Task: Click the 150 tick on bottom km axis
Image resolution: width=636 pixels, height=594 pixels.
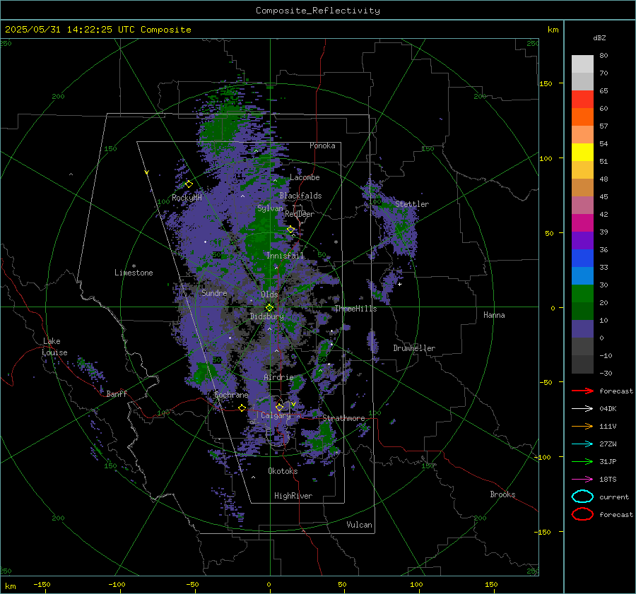Action: pyautogui.click(x=491, y=584)
